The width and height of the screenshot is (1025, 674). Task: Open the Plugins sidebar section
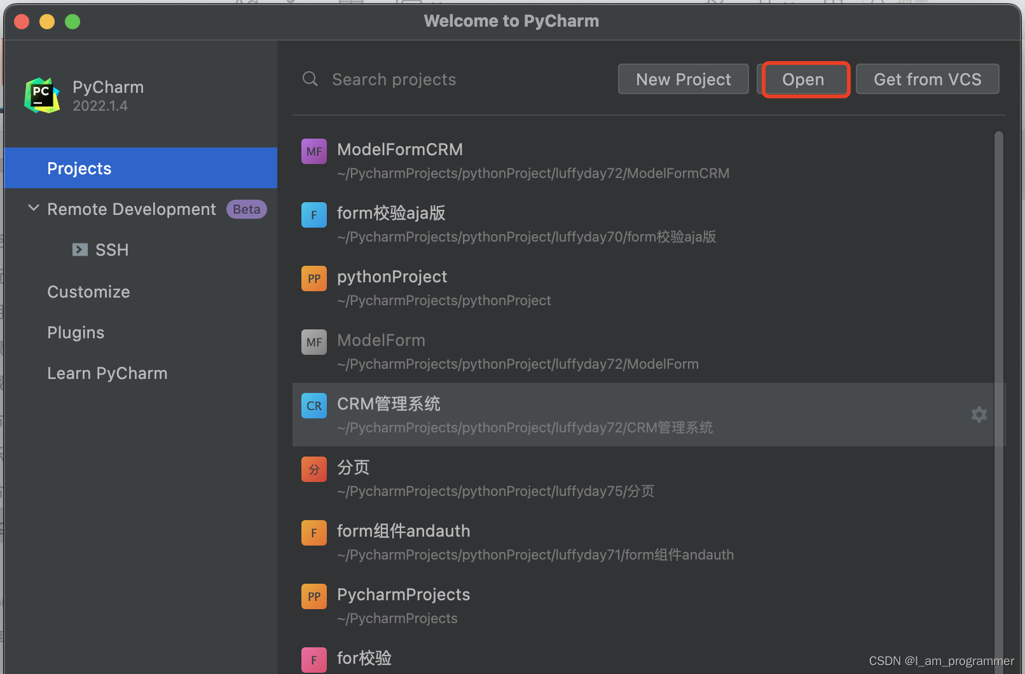pos(75,332)
